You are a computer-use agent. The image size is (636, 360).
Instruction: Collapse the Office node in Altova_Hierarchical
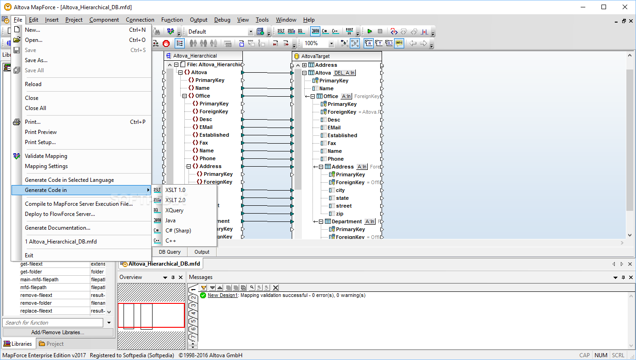(x=184, y=96)
